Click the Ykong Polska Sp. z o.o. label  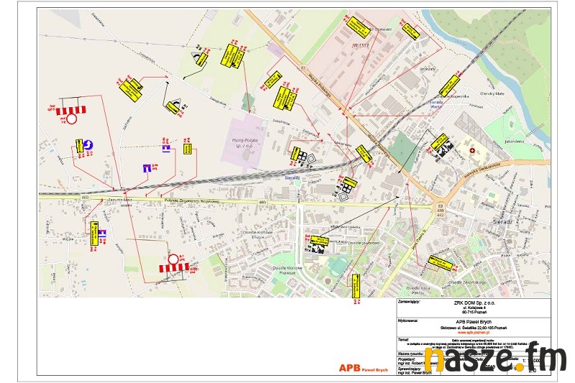coord(247,142)
